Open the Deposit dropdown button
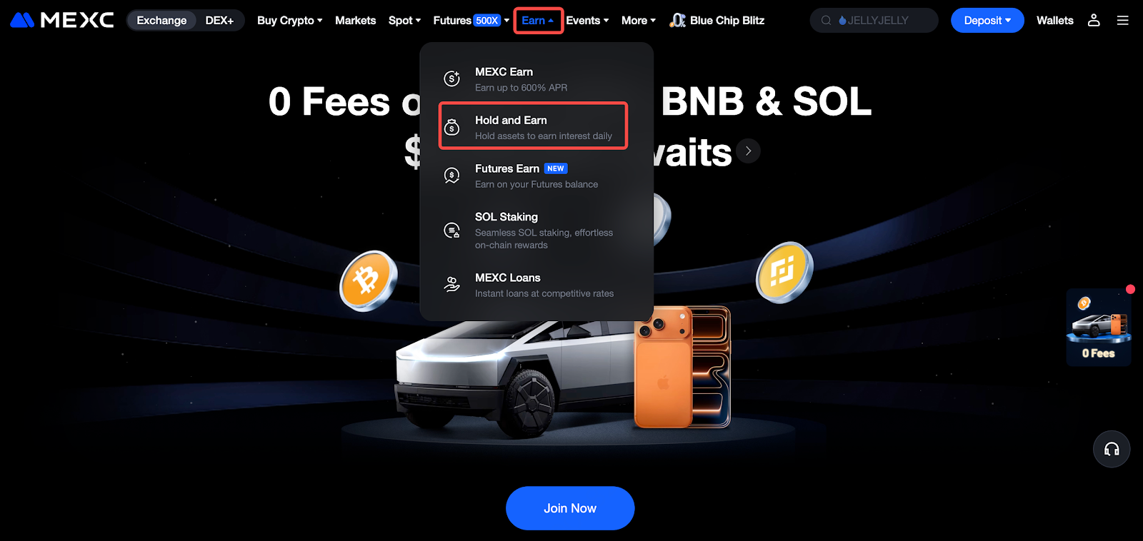This screenshot has height=541, width=1143. point(987,20)
